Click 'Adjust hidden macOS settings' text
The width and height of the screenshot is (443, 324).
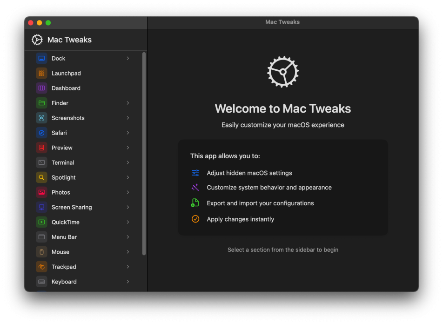249,173
